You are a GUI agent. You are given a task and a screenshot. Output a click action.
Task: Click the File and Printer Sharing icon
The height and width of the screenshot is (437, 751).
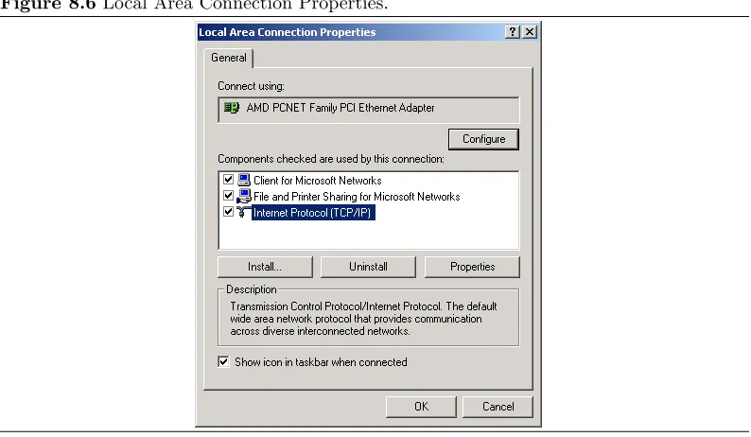[244, 196]
